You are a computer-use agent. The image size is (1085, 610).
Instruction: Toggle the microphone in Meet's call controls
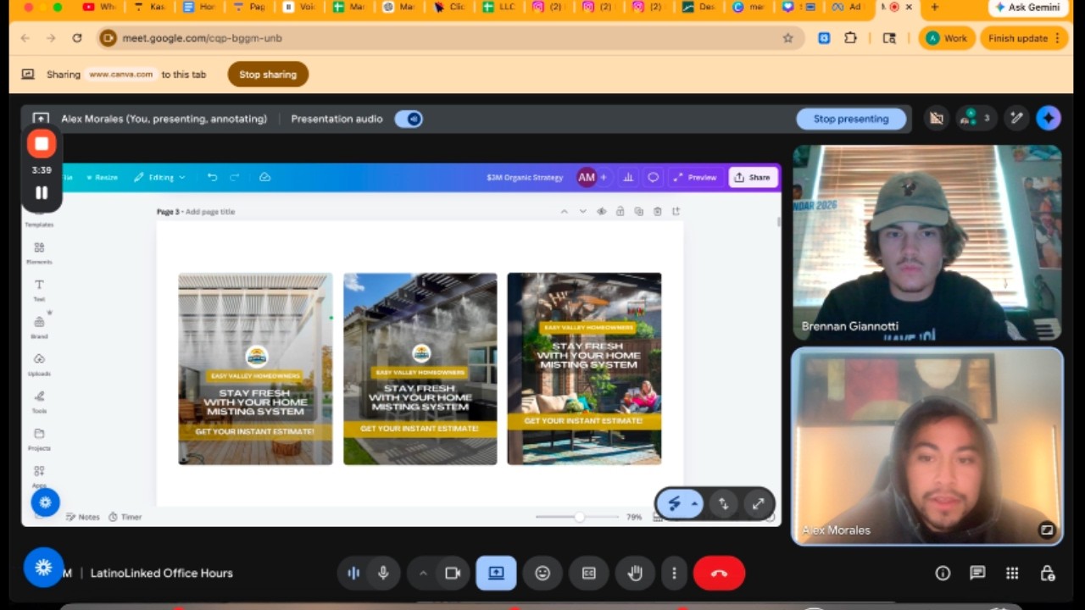pyautogui.click(x=383, y=574)
